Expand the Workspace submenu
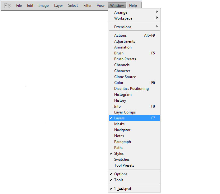220x194 pixels. point(134,18)
